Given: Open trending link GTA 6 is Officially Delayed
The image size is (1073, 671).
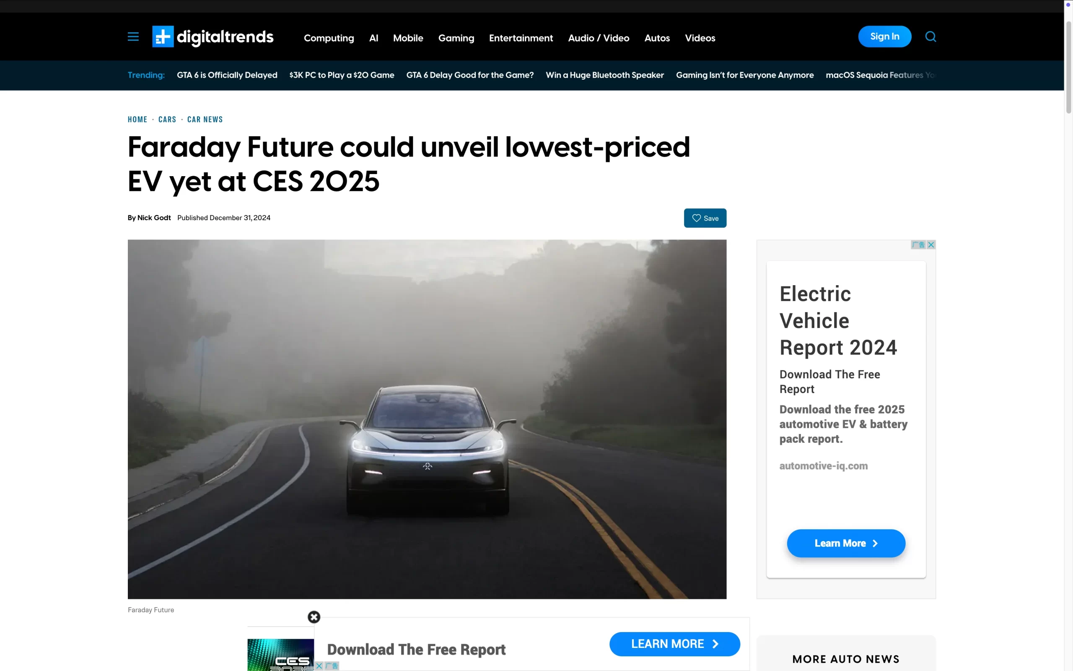Looking at the screenshot, I should (227, 75).
